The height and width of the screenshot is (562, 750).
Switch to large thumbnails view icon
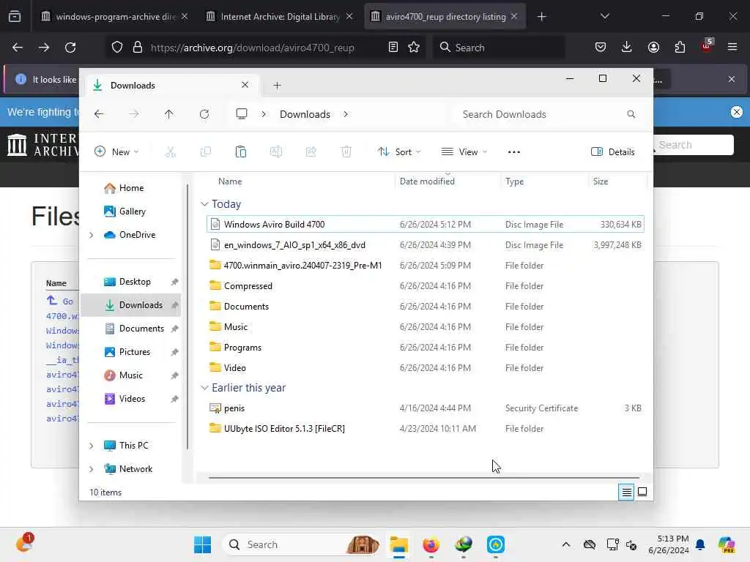(642, 492)
